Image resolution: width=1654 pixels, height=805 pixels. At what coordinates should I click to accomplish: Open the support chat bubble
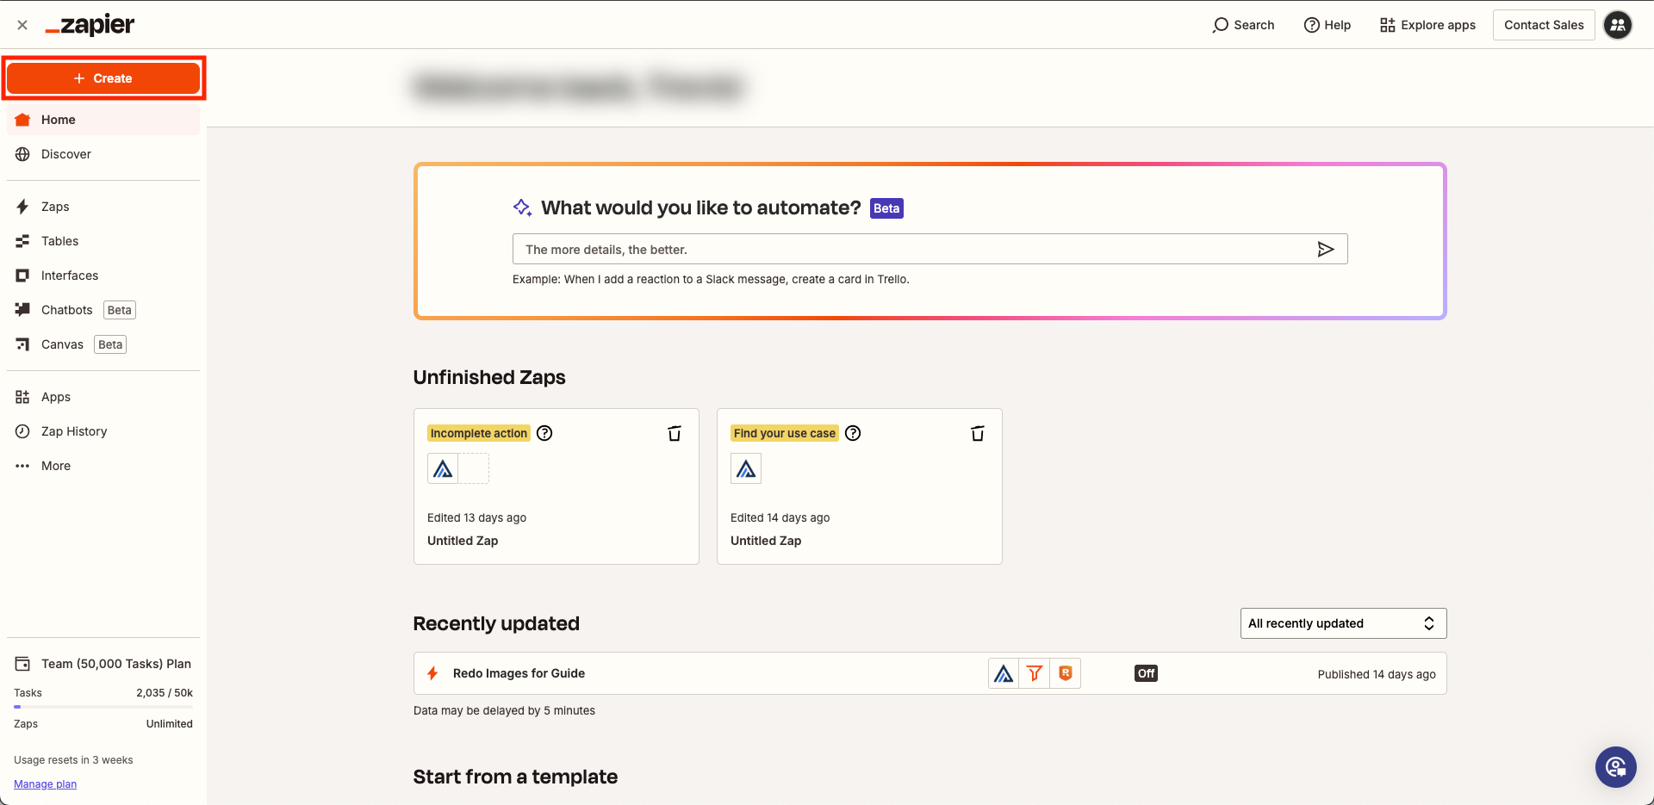pos(1615,766)
